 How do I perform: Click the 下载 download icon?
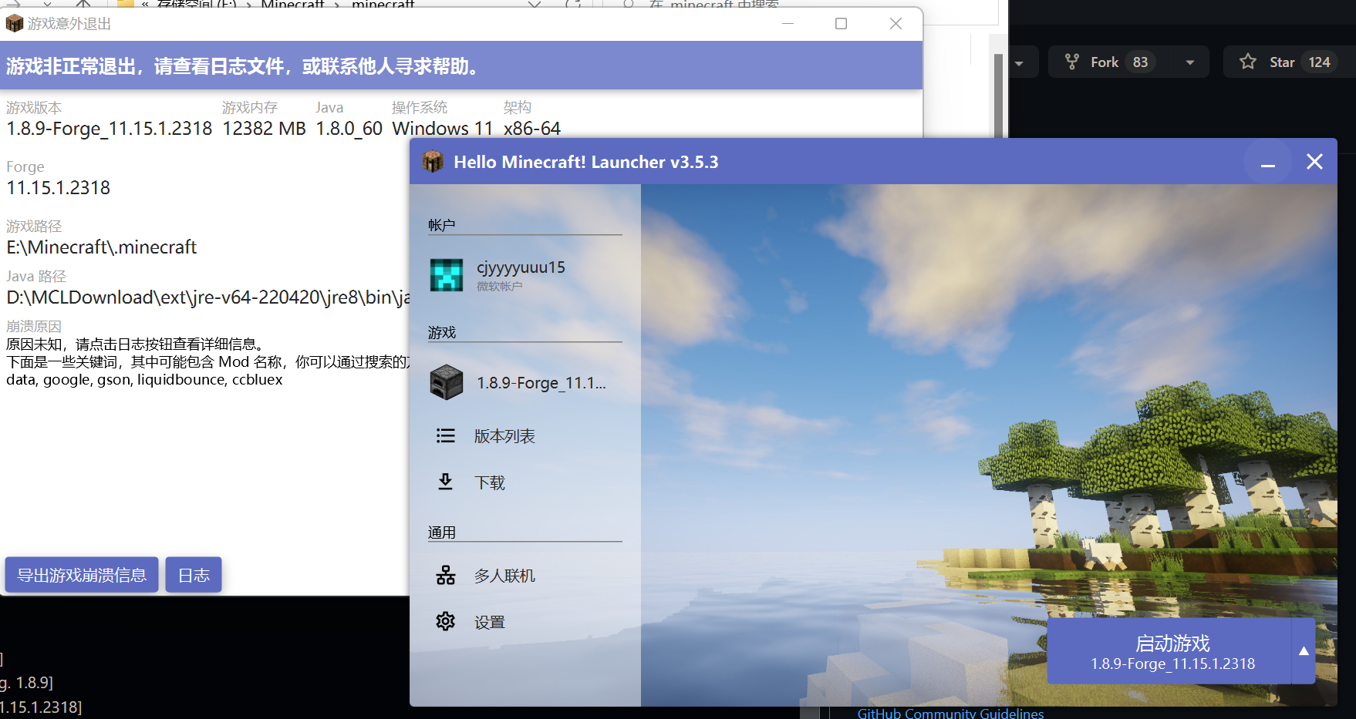click(445, 482)
